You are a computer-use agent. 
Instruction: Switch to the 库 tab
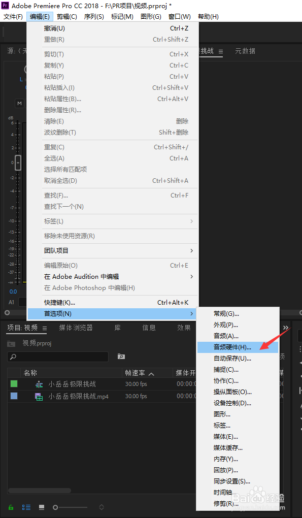[x=117, y=328]
